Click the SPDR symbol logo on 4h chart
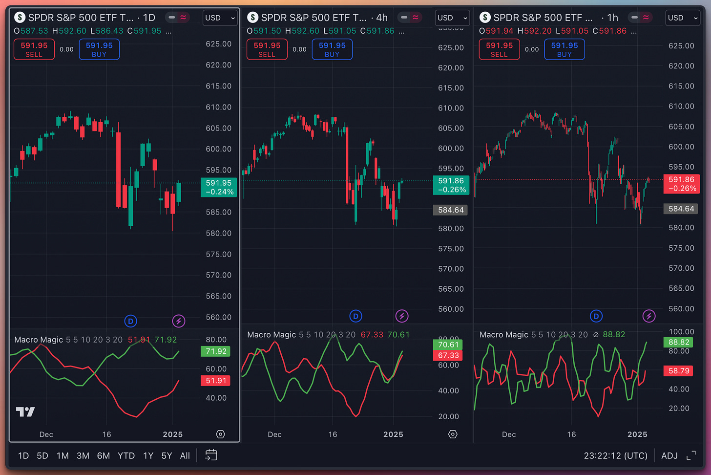711x475 pixels. [252, 18]
